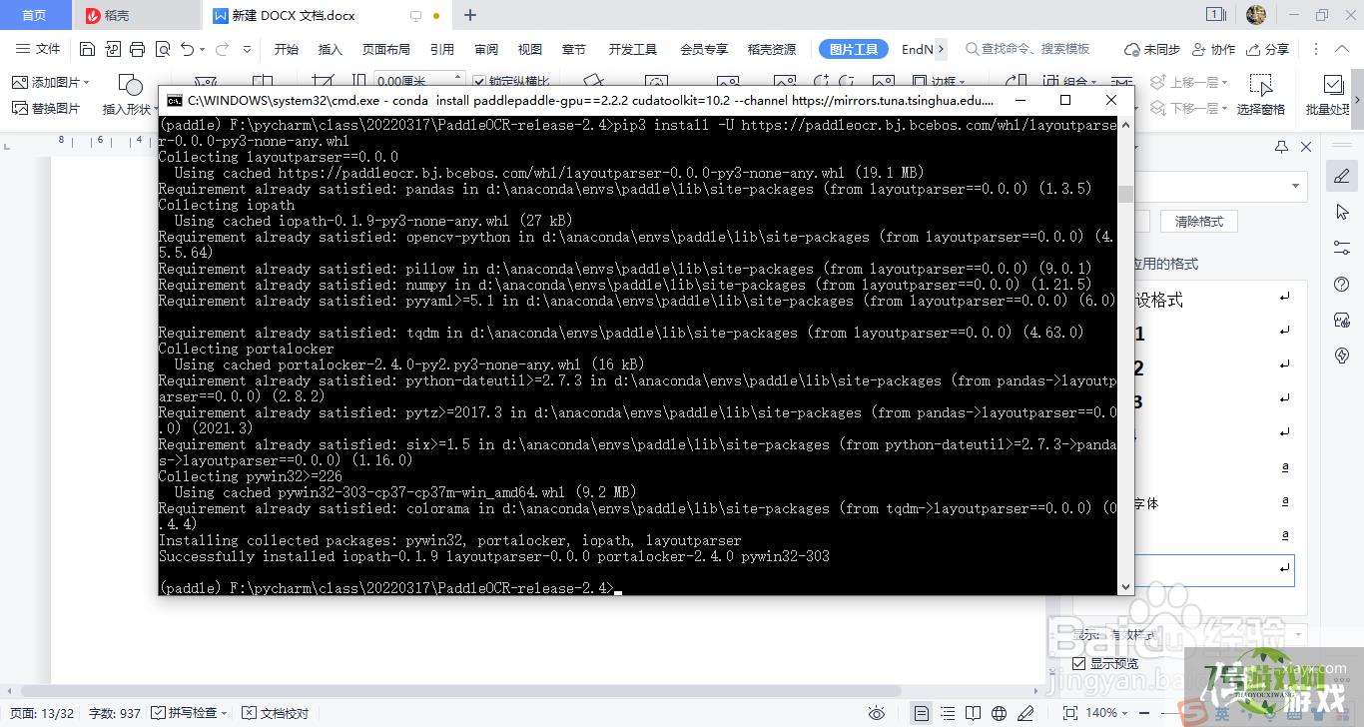This screenshot has height=727, width=1364.
Task: Click the 字数: 937 word count
Action: pos(115,713)
